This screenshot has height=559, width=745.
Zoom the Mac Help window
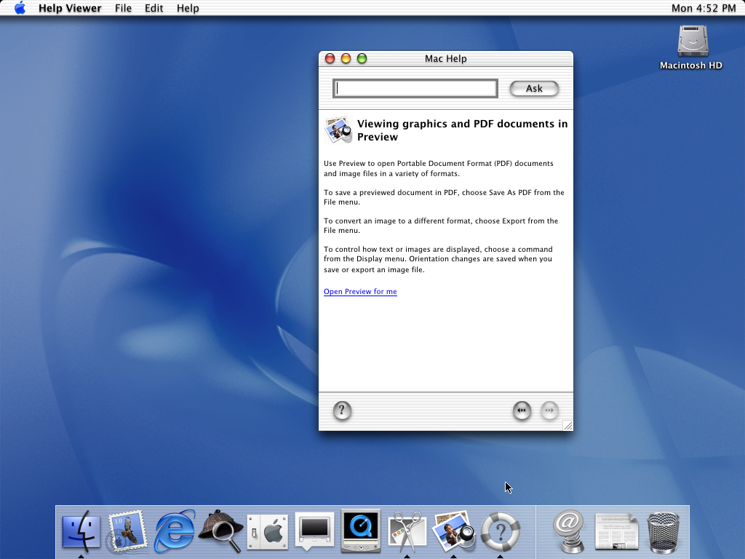[362, 58]
